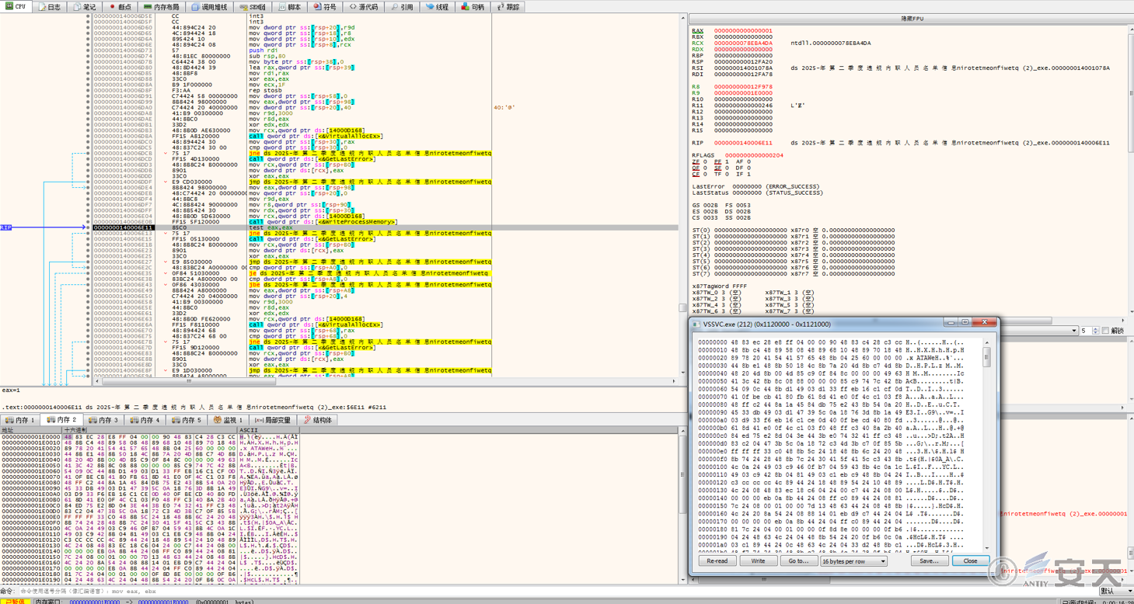The image size is (1134, 604).
Task: Open the 默认 dropdown in status bar
Action: pyautogui.click(x=1115, y=592)
